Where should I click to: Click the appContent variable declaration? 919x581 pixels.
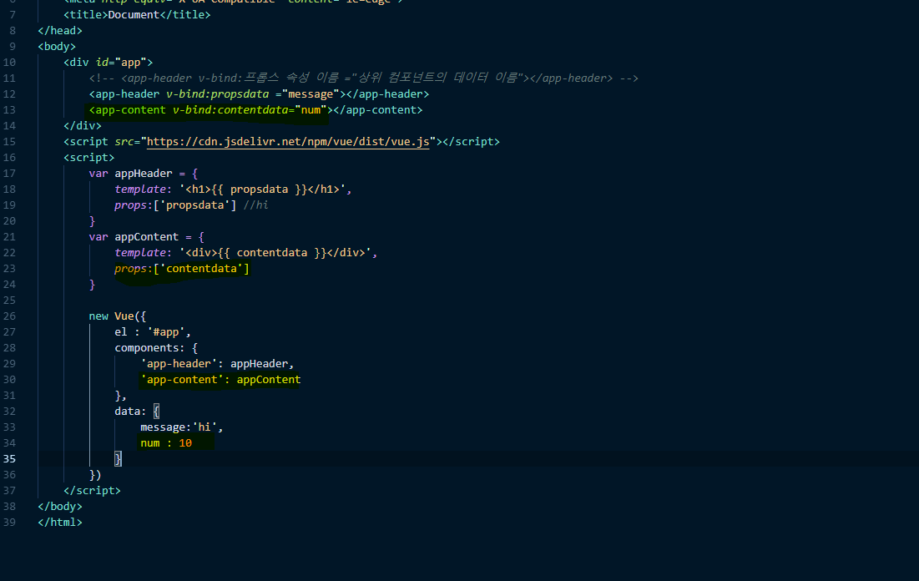(147, 236)
